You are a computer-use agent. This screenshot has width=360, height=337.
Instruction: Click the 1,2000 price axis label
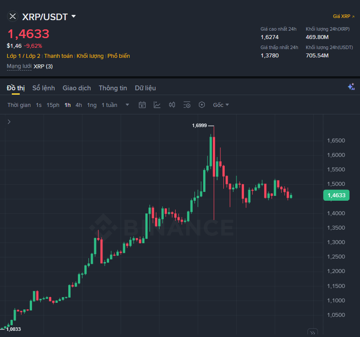pyautogui.click(x=336, y=271)
